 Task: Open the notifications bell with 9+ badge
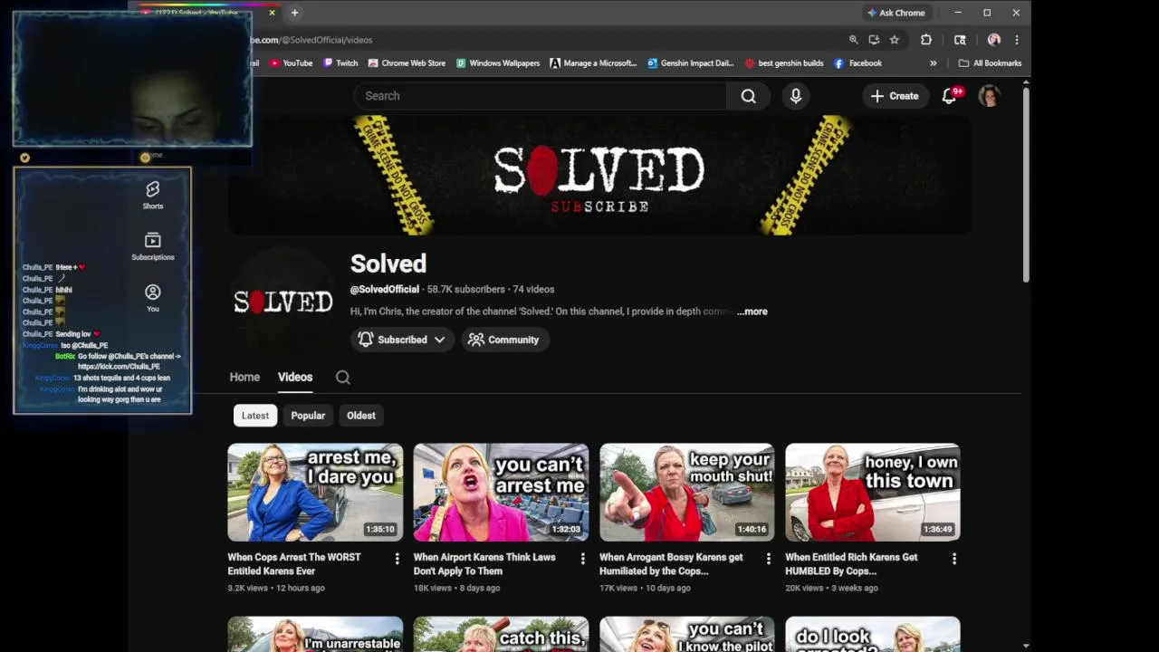pyautogui.click(x=949, y=95)
